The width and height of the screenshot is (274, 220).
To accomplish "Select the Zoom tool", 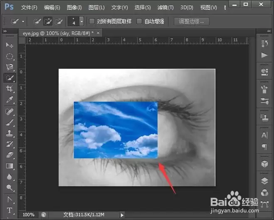I will pos(10,188).
